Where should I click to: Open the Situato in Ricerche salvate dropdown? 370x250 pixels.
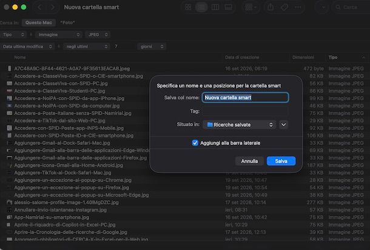click(x=239, y=124)
